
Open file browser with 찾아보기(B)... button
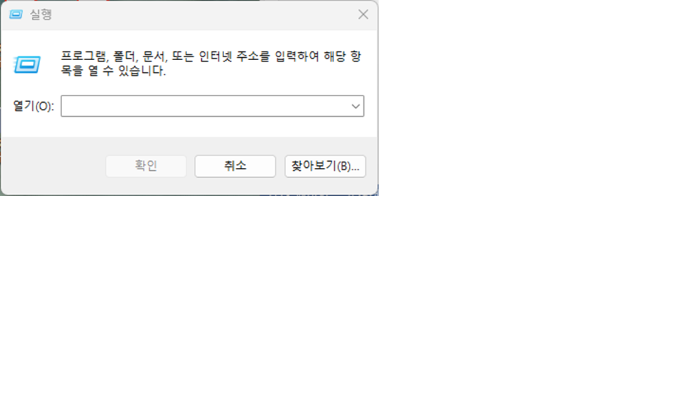point(325,166)
